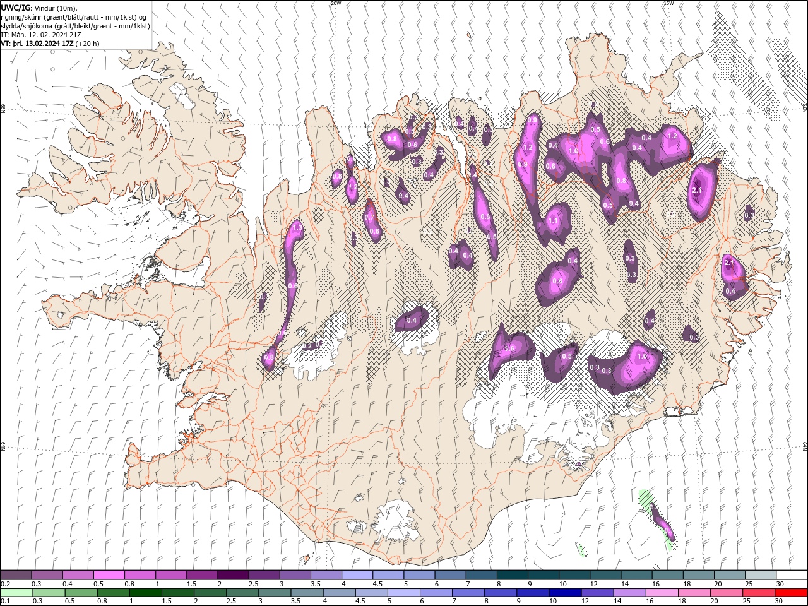Pick the dark teal snow swatch labeled 9
The height and width of the screenshot is (606, 808).
tap(544, 575)
